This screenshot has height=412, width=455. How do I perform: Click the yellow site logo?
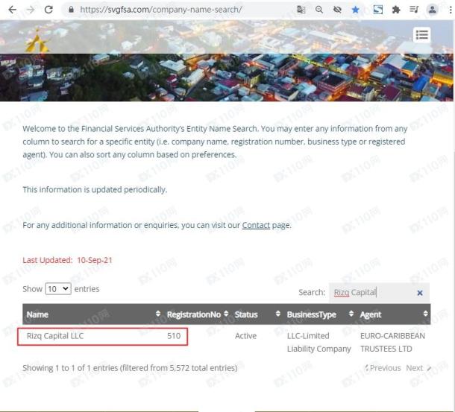pos(37,40)
